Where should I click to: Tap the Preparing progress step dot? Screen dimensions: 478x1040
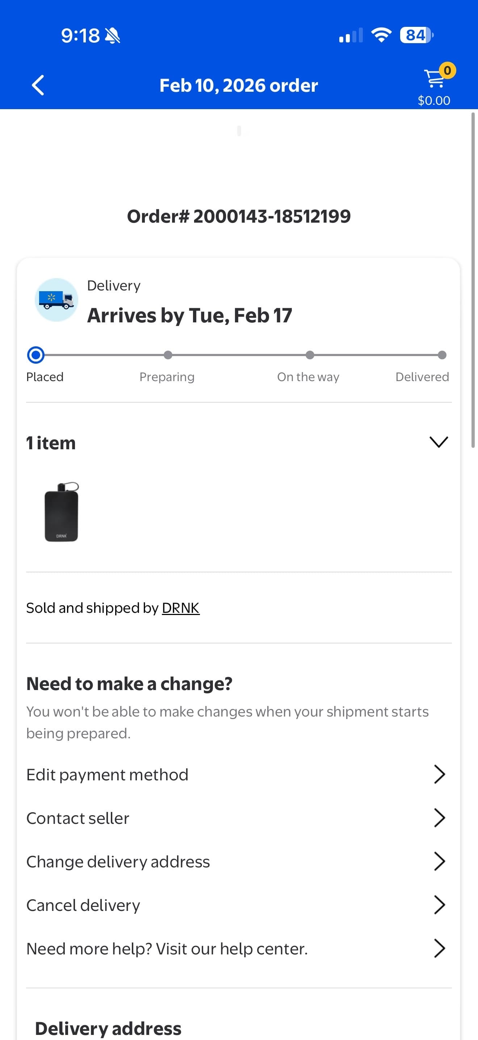(x=168, y=355)
